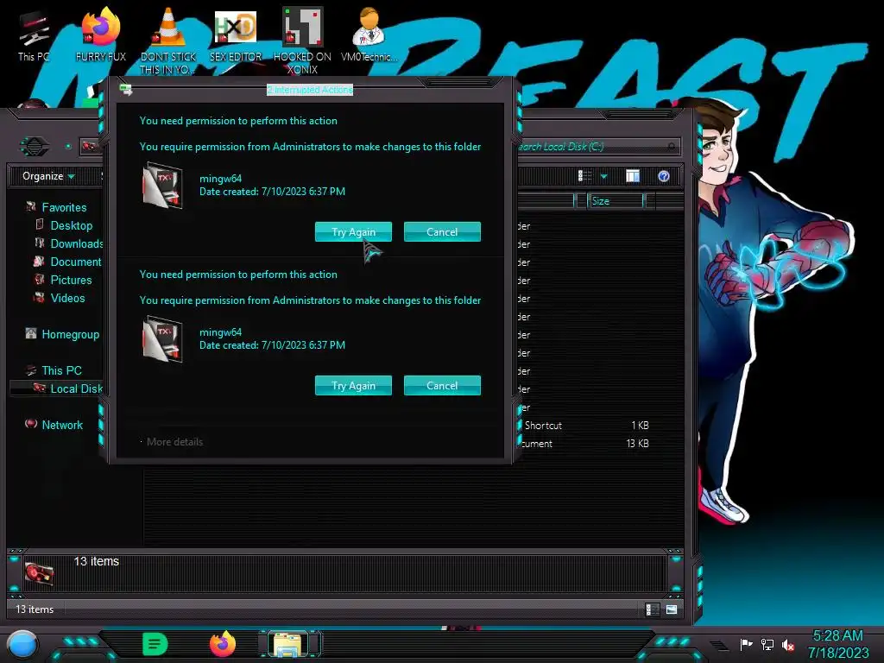Switch to large icons view in status bar

click(x=672, y=609)
